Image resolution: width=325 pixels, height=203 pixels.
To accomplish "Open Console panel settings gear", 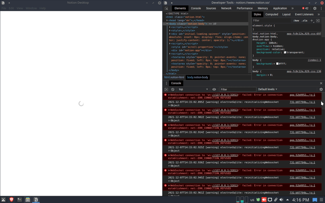I will [x=321, y=89].
